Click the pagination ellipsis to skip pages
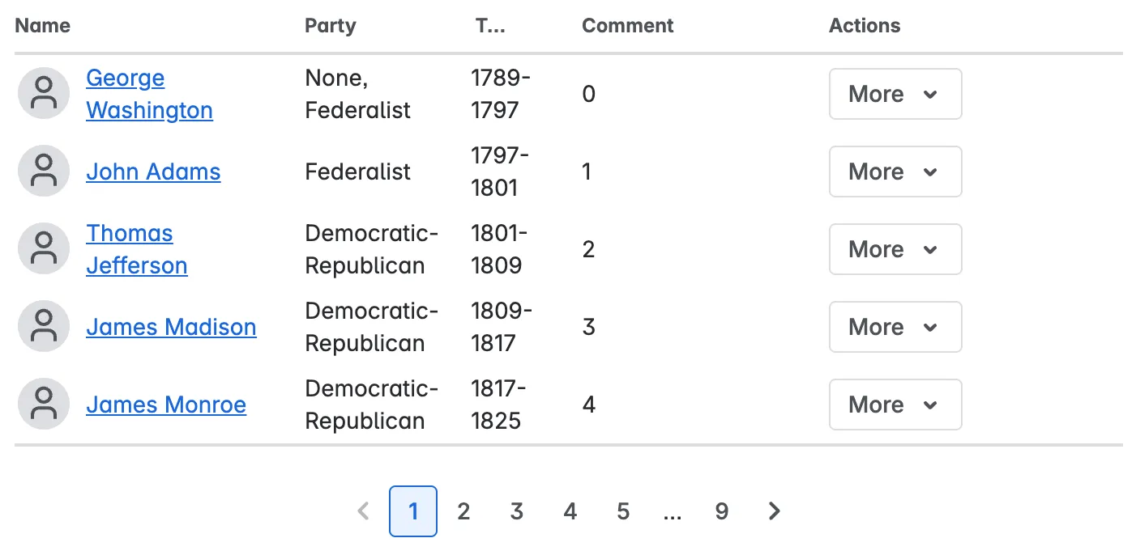This screenshot has height=555, width=1136. (x=672, y=511)
